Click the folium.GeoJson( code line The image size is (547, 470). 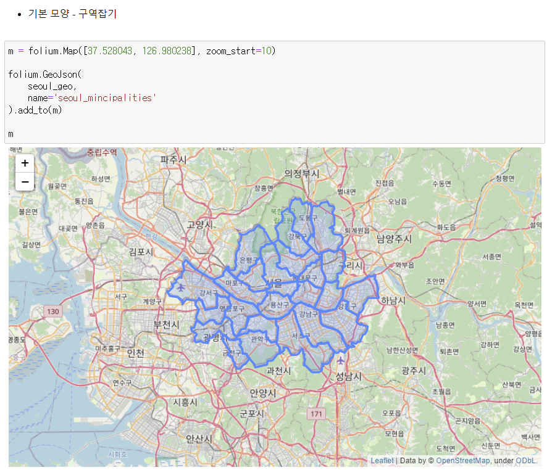[x=44, y=75]
